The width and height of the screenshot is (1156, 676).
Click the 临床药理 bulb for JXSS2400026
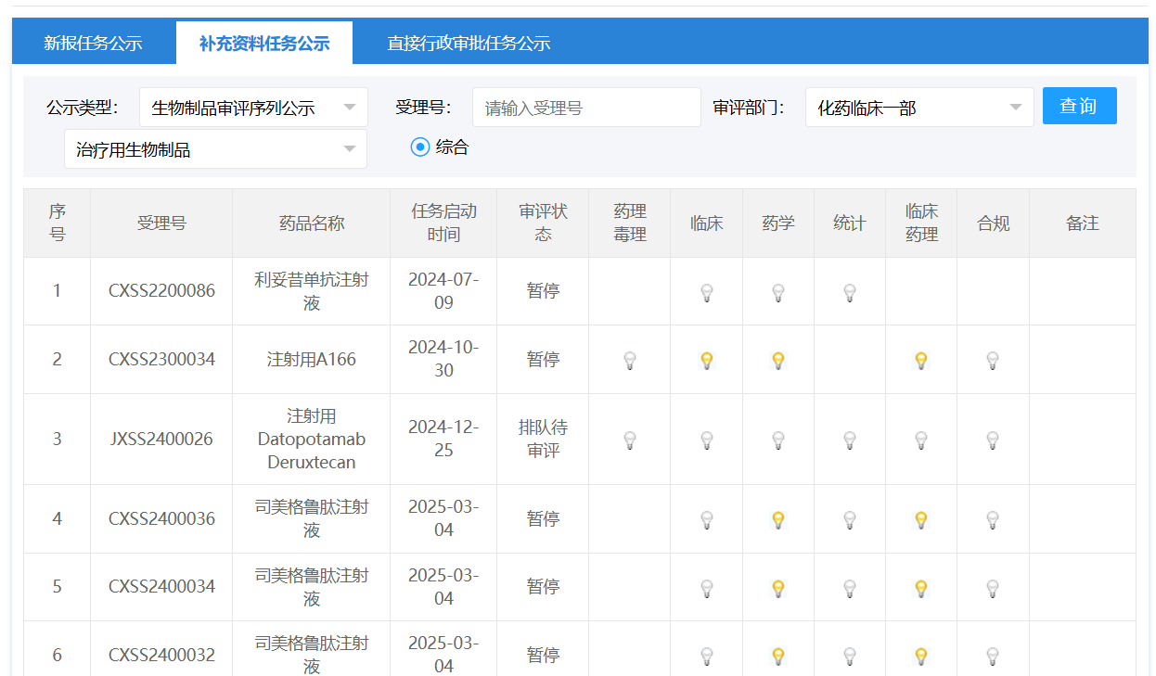pyautogui.click(x=921, y=440)
